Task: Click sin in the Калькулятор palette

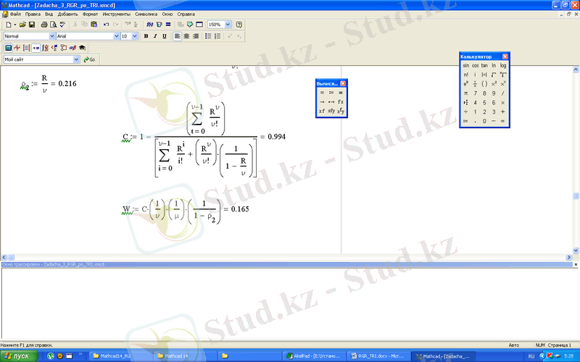Action: coord(465,65)
